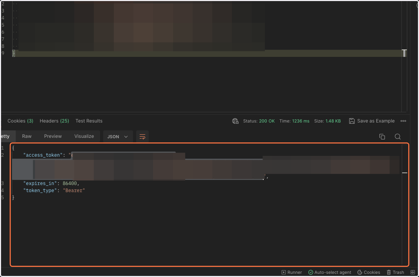Switch to the Test Results tab
Image resolution: width=419 pixels, height=277 pixels.
click(x=89, y=121)
